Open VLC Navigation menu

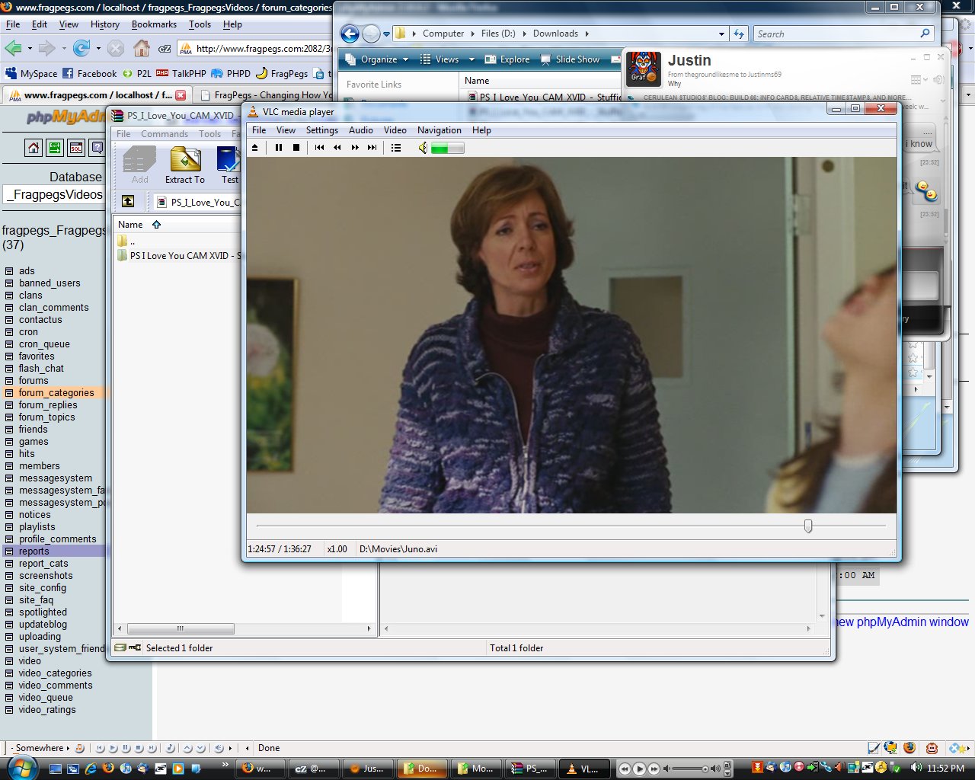(x=440, y=130)
